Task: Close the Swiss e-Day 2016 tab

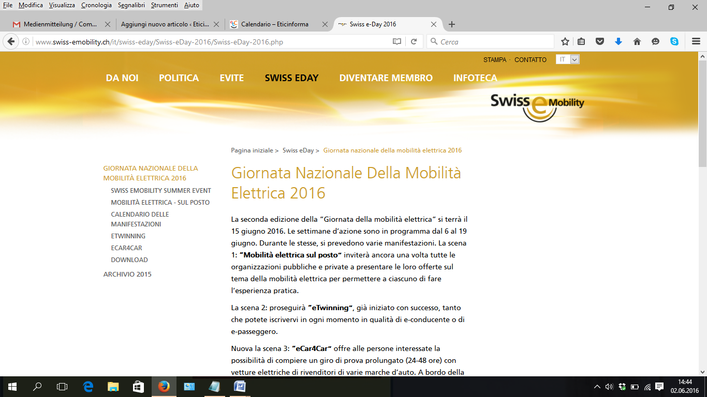Action: (x=434, y=24)
